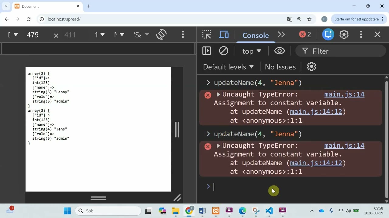Open the Console tab
The image size is (389, 218).
pyautogui.click(x=255, y=35)
